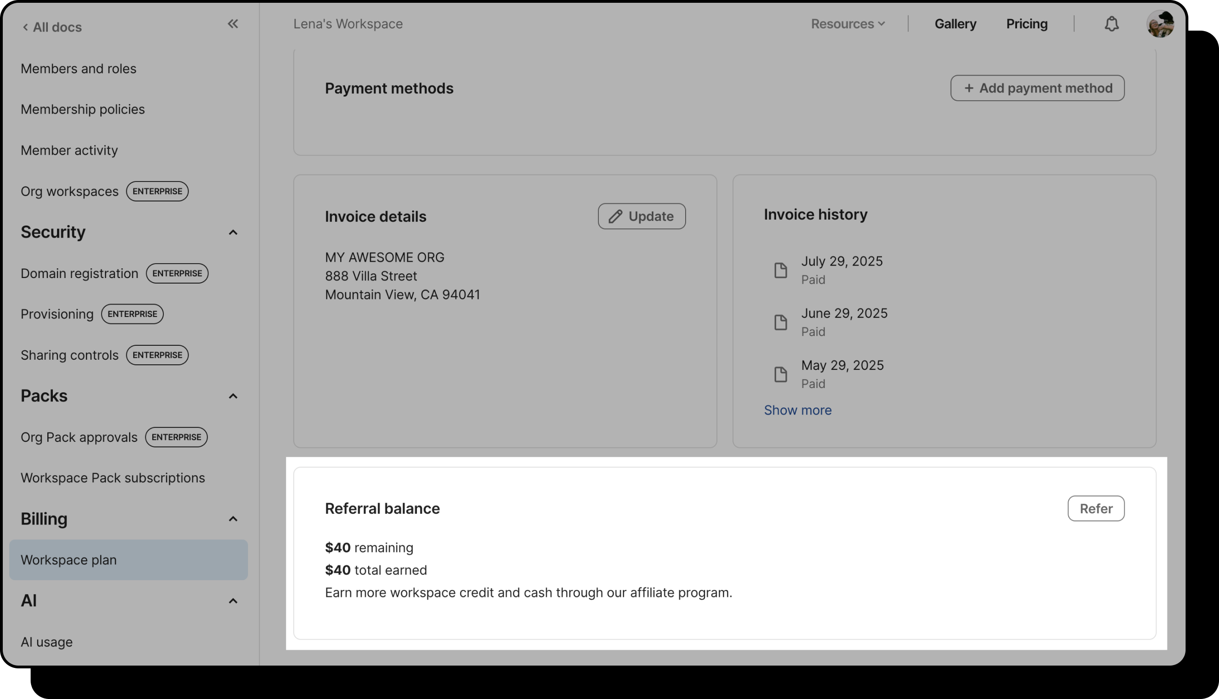This screenshot has height=699, width=1219.
Task: Open the June 29, 2025 invoice document icon
Action: pos(781,322)
